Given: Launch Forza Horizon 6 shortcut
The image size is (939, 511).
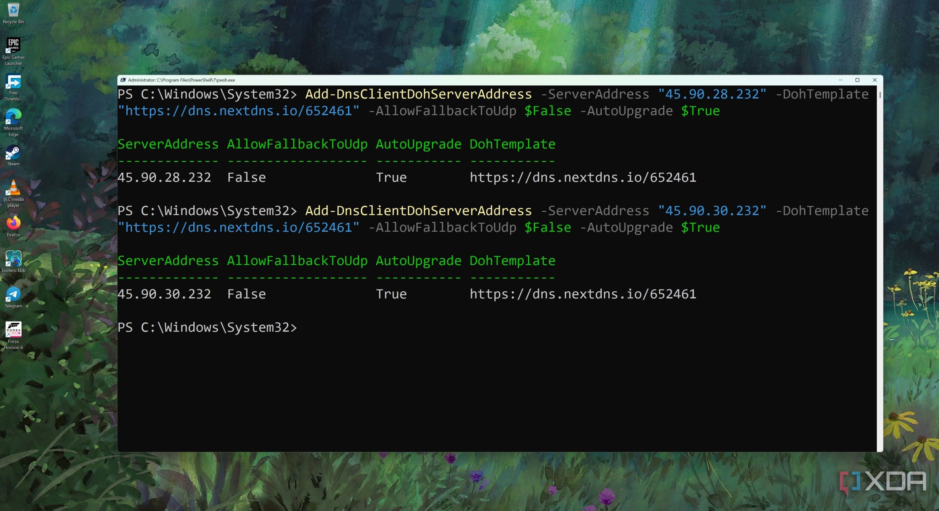Looking at the screenshot, I should tap(13, 336).
